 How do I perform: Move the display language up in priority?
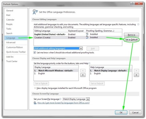(83, 71)
